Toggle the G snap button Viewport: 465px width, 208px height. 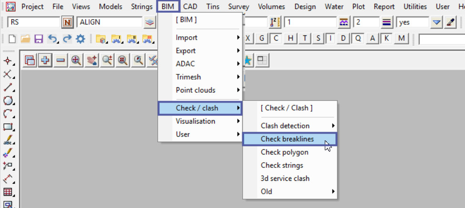tap(261, 38)
